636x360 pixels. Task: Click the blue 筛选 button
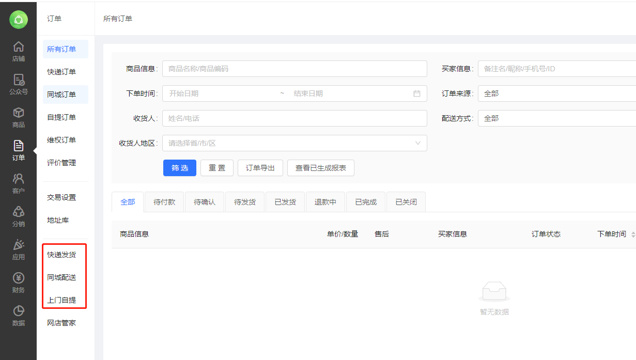point(179,168)
